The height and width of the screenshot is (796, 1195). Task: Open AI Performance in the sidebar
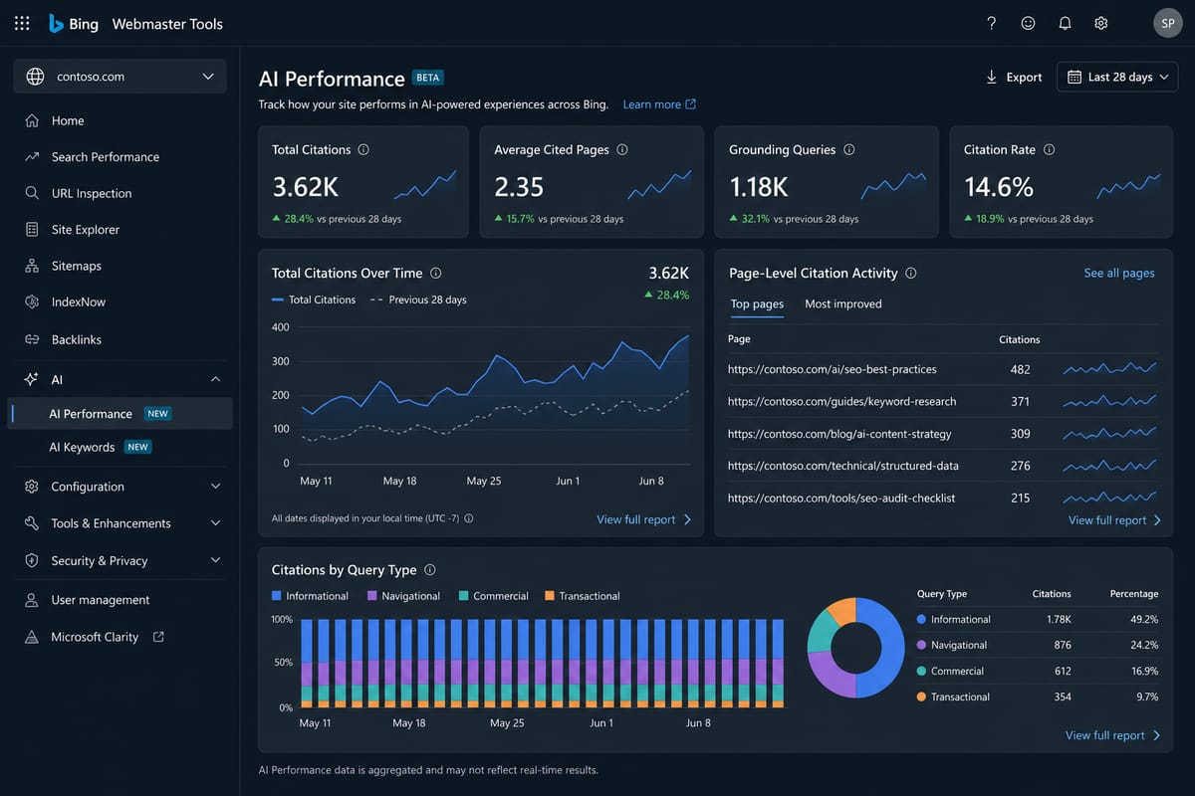pyautogui.click(x=120, y=414)
